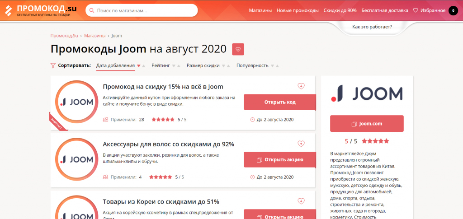Click the clock icon on the 15% promo card
The width and height of the screenshot is (463, 219).
(252, 120)
